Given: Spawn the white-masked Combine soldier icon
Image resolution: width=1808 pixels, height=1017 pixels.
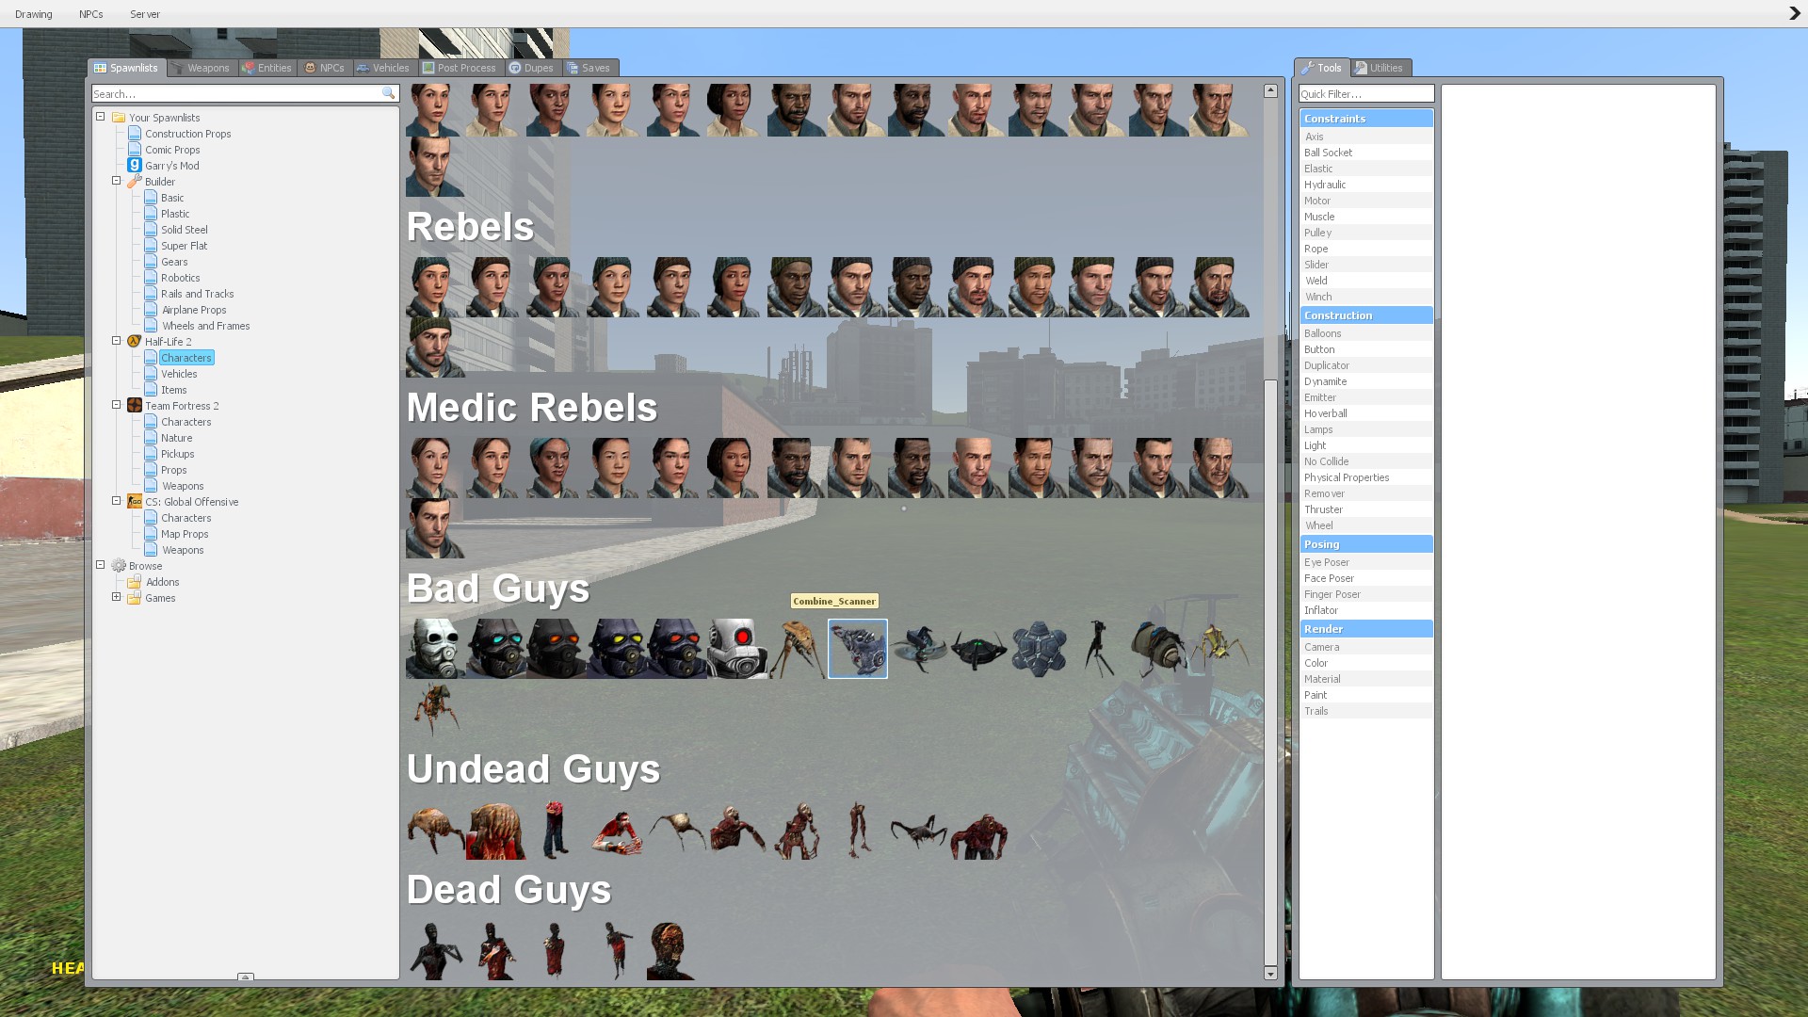Looking at the screenshot, I should pyautogui.click(x=436, y=649).
